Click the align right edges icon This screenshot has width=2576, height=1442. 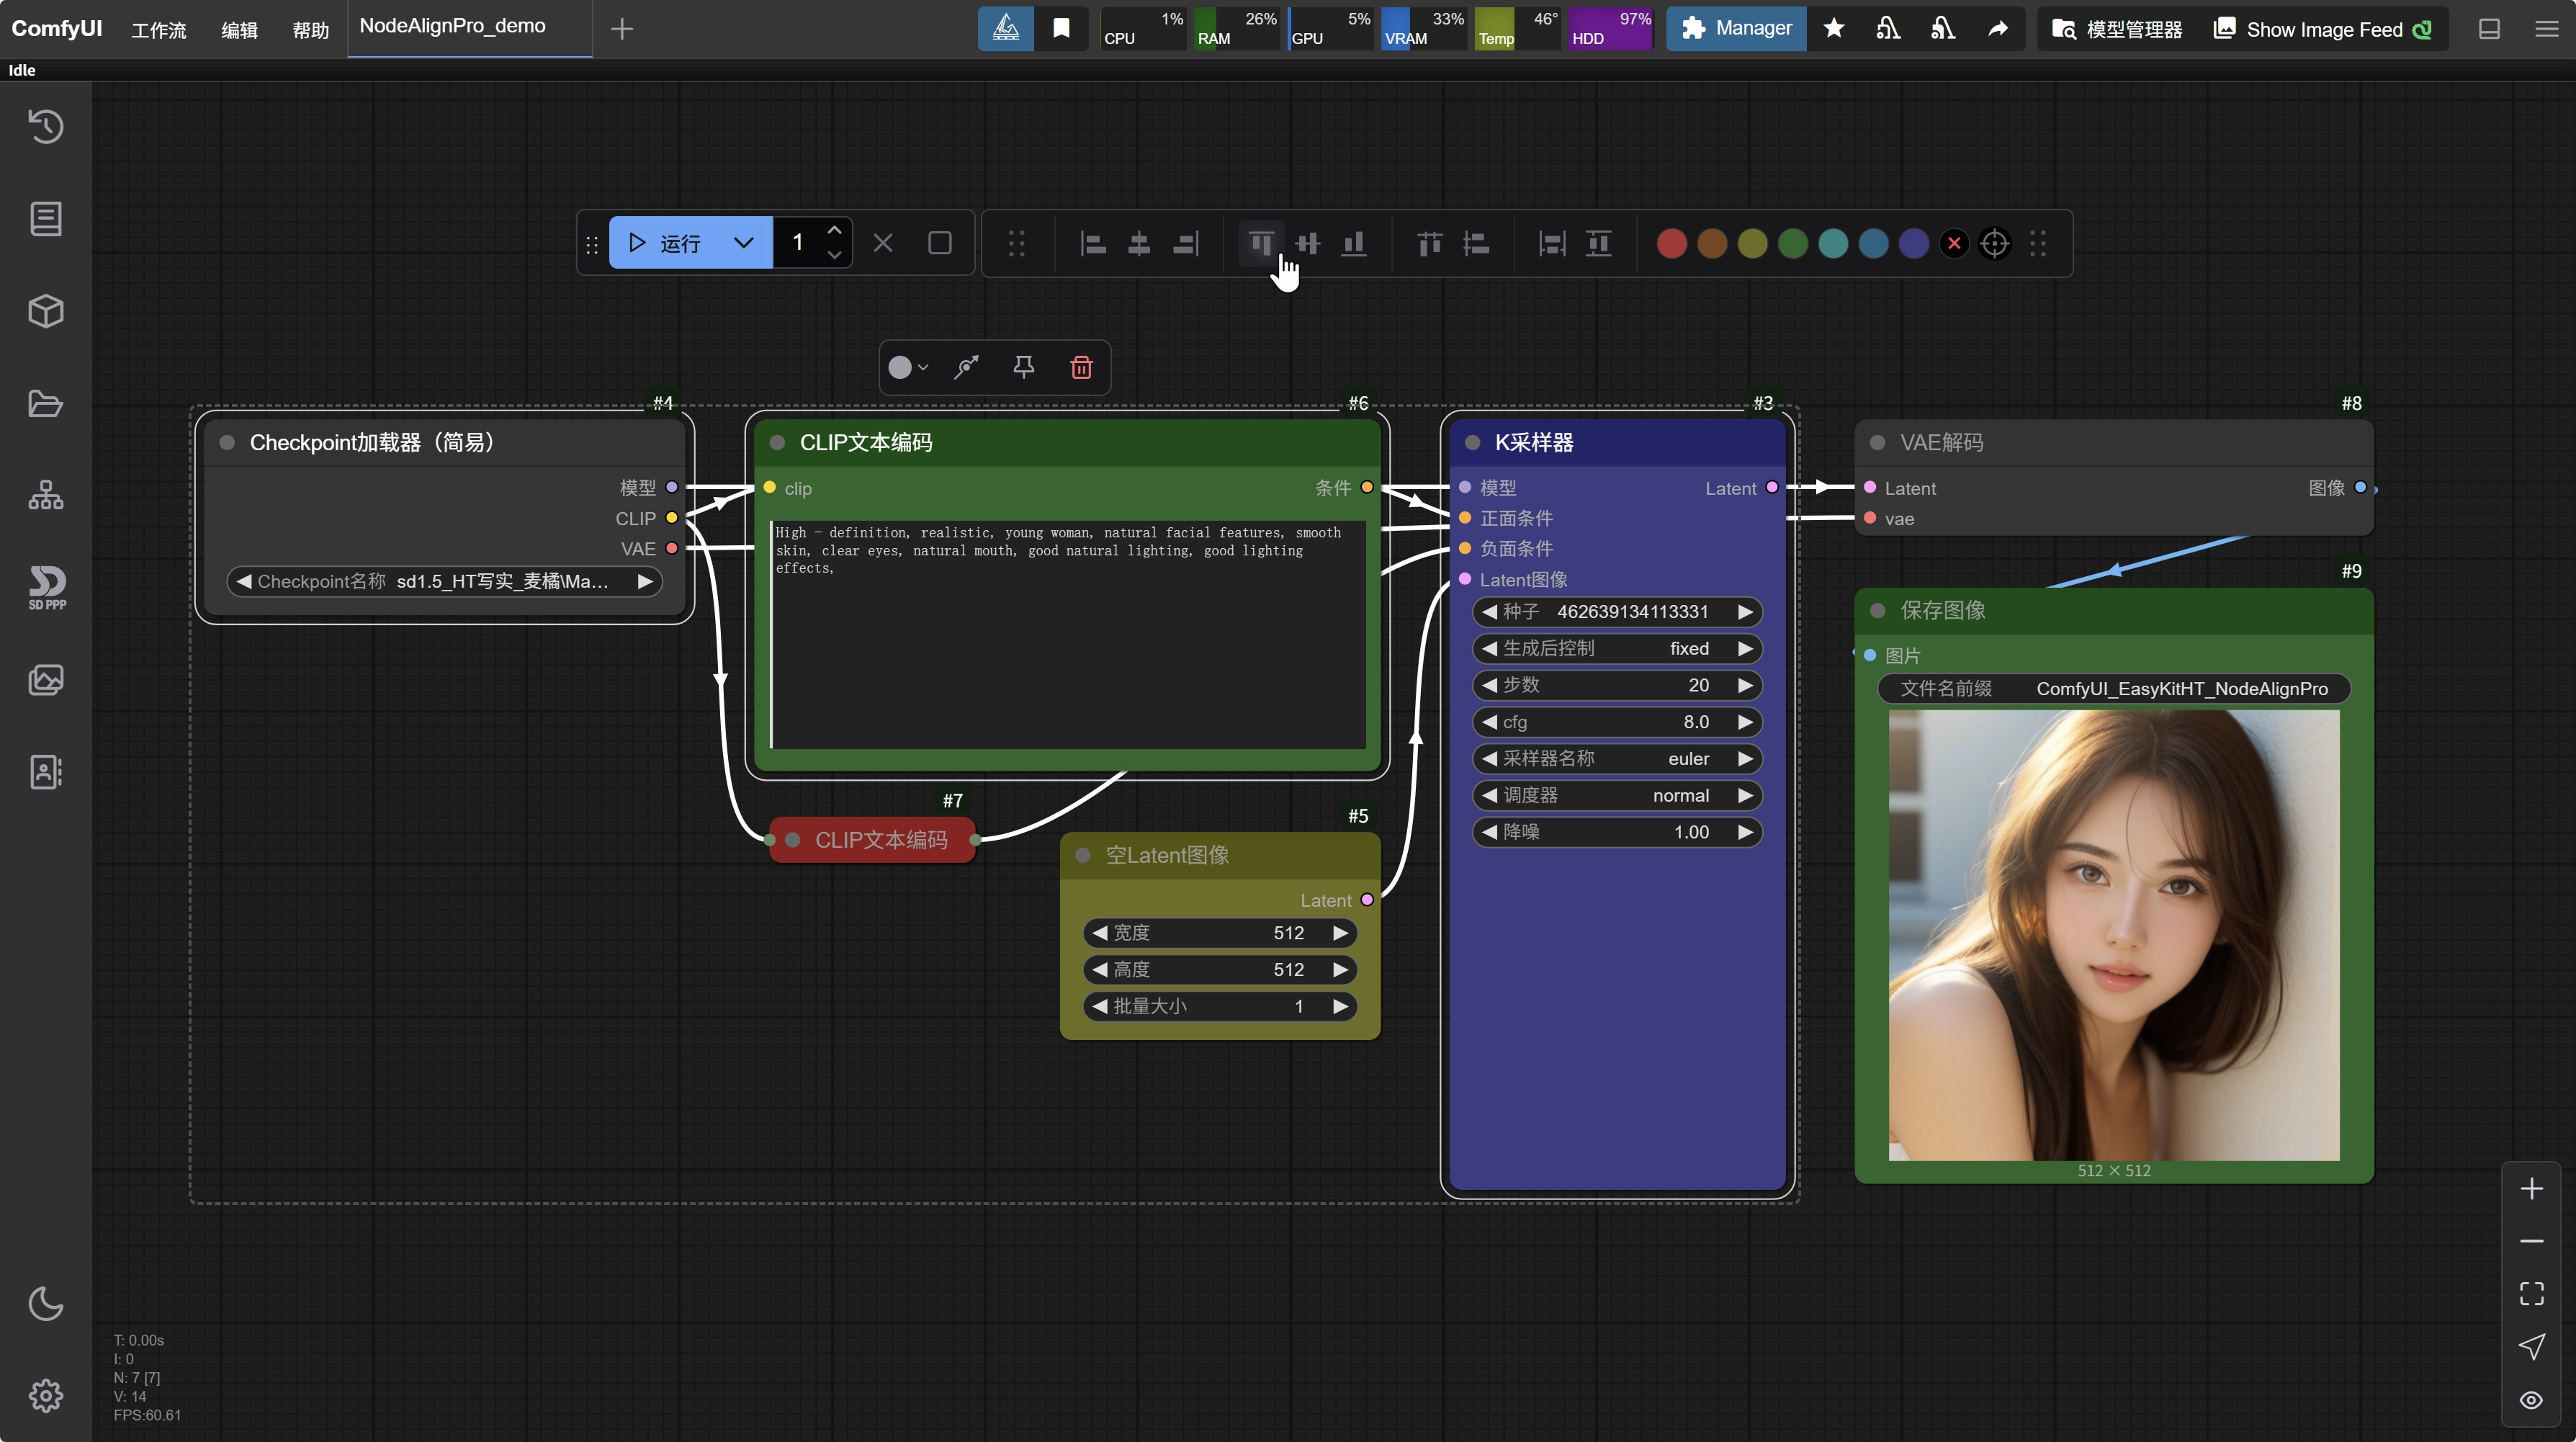(x=1186, y=243)
